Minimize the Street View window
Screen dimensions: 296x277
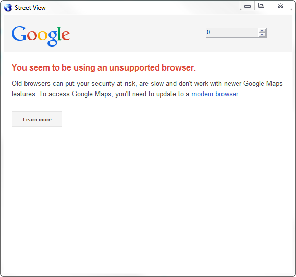click(248, 5)
